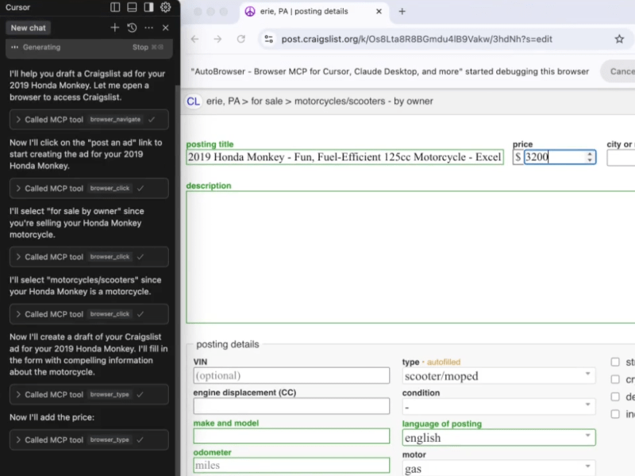Toggle Cursor right sidebar layout icon
The width and height of the screenshot is (635, 476).
tap(148, 7)
